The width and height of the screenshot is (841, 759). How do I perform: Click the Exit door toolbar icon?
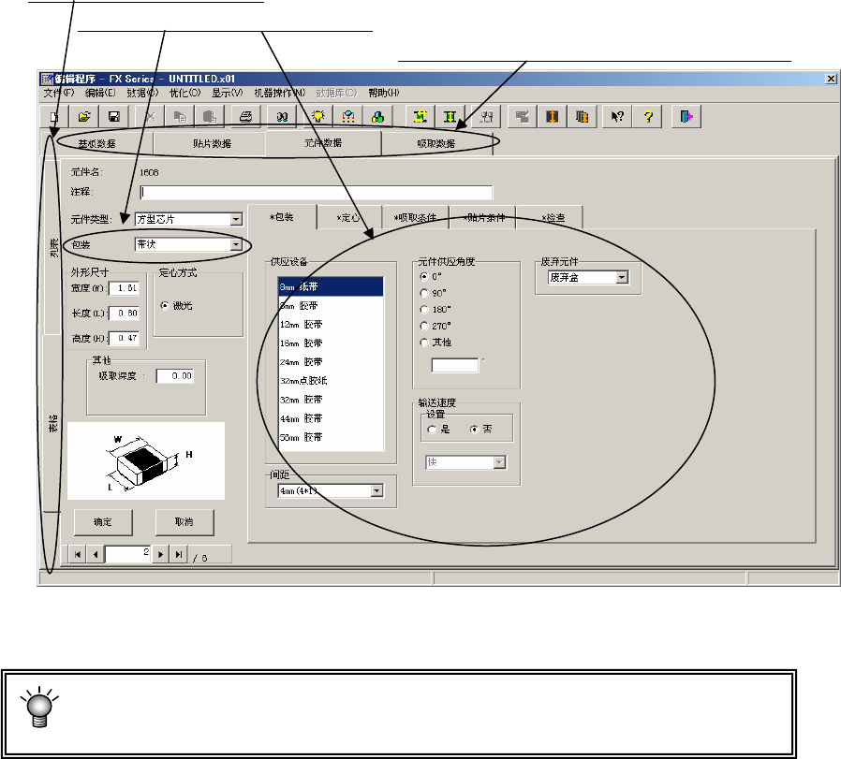pos(686,116)
